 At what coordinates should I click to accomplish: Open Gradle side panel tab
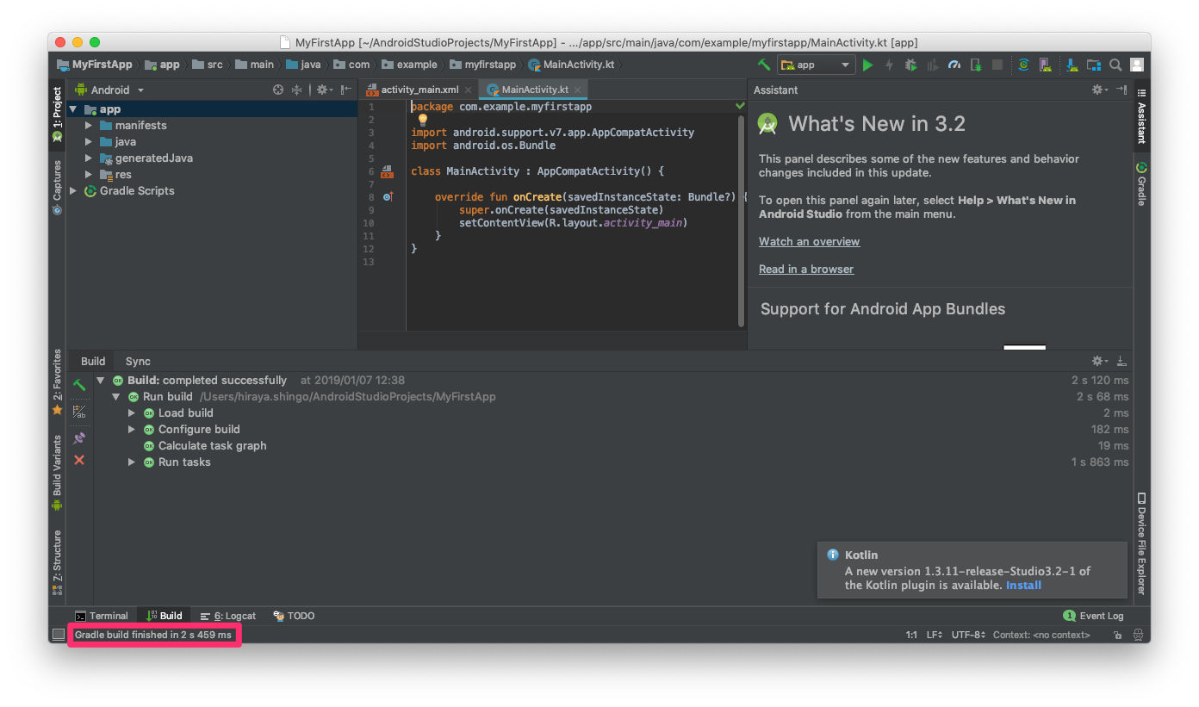[1141, 183]
